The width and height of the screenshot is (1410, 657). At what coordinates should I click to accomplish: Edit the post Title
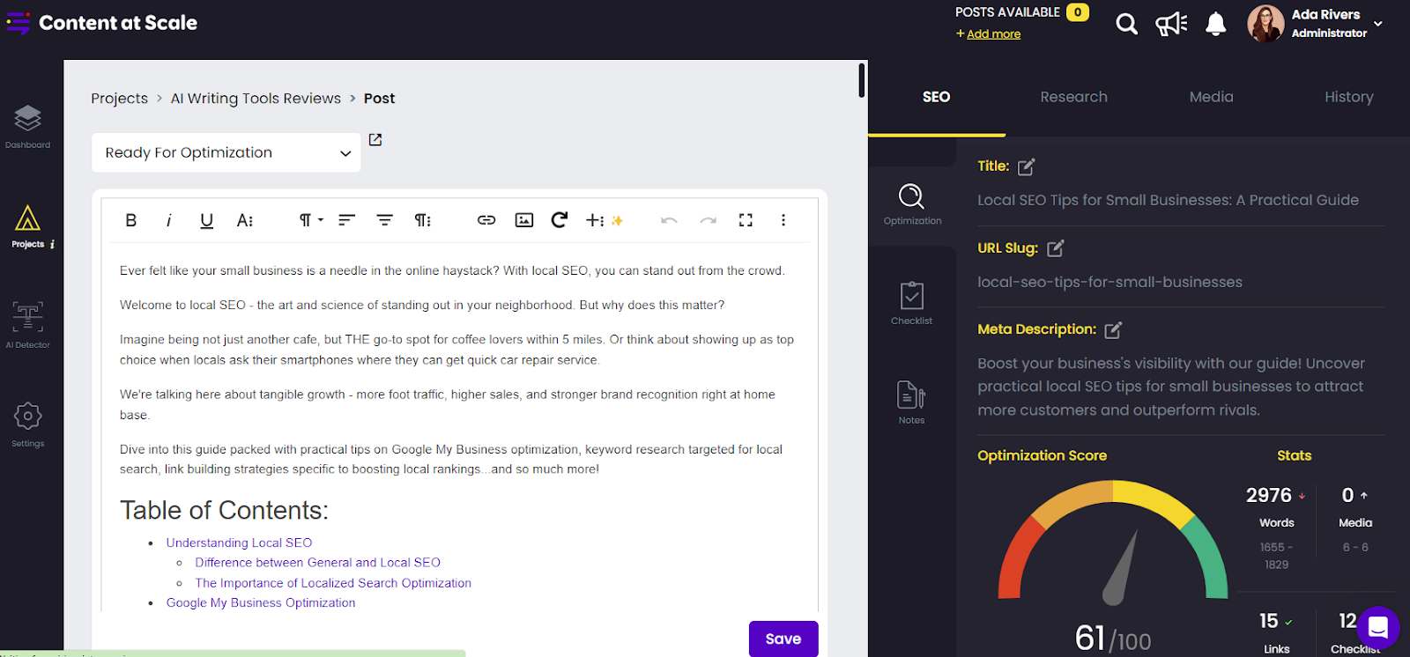coord(1027,166)
